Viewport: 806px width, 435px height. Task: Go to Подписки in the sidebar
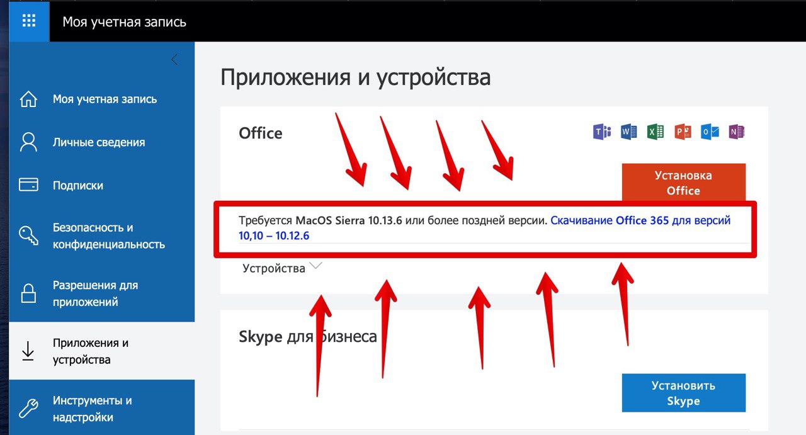(102, 186)
